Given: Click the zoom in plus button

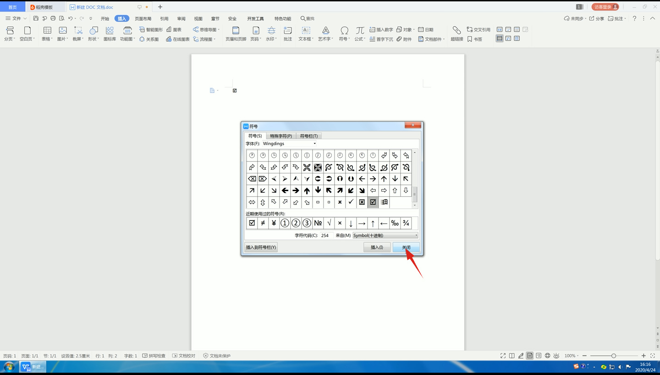Looking at the screenshot, I should pyautogui.click(x=643, y=356).
